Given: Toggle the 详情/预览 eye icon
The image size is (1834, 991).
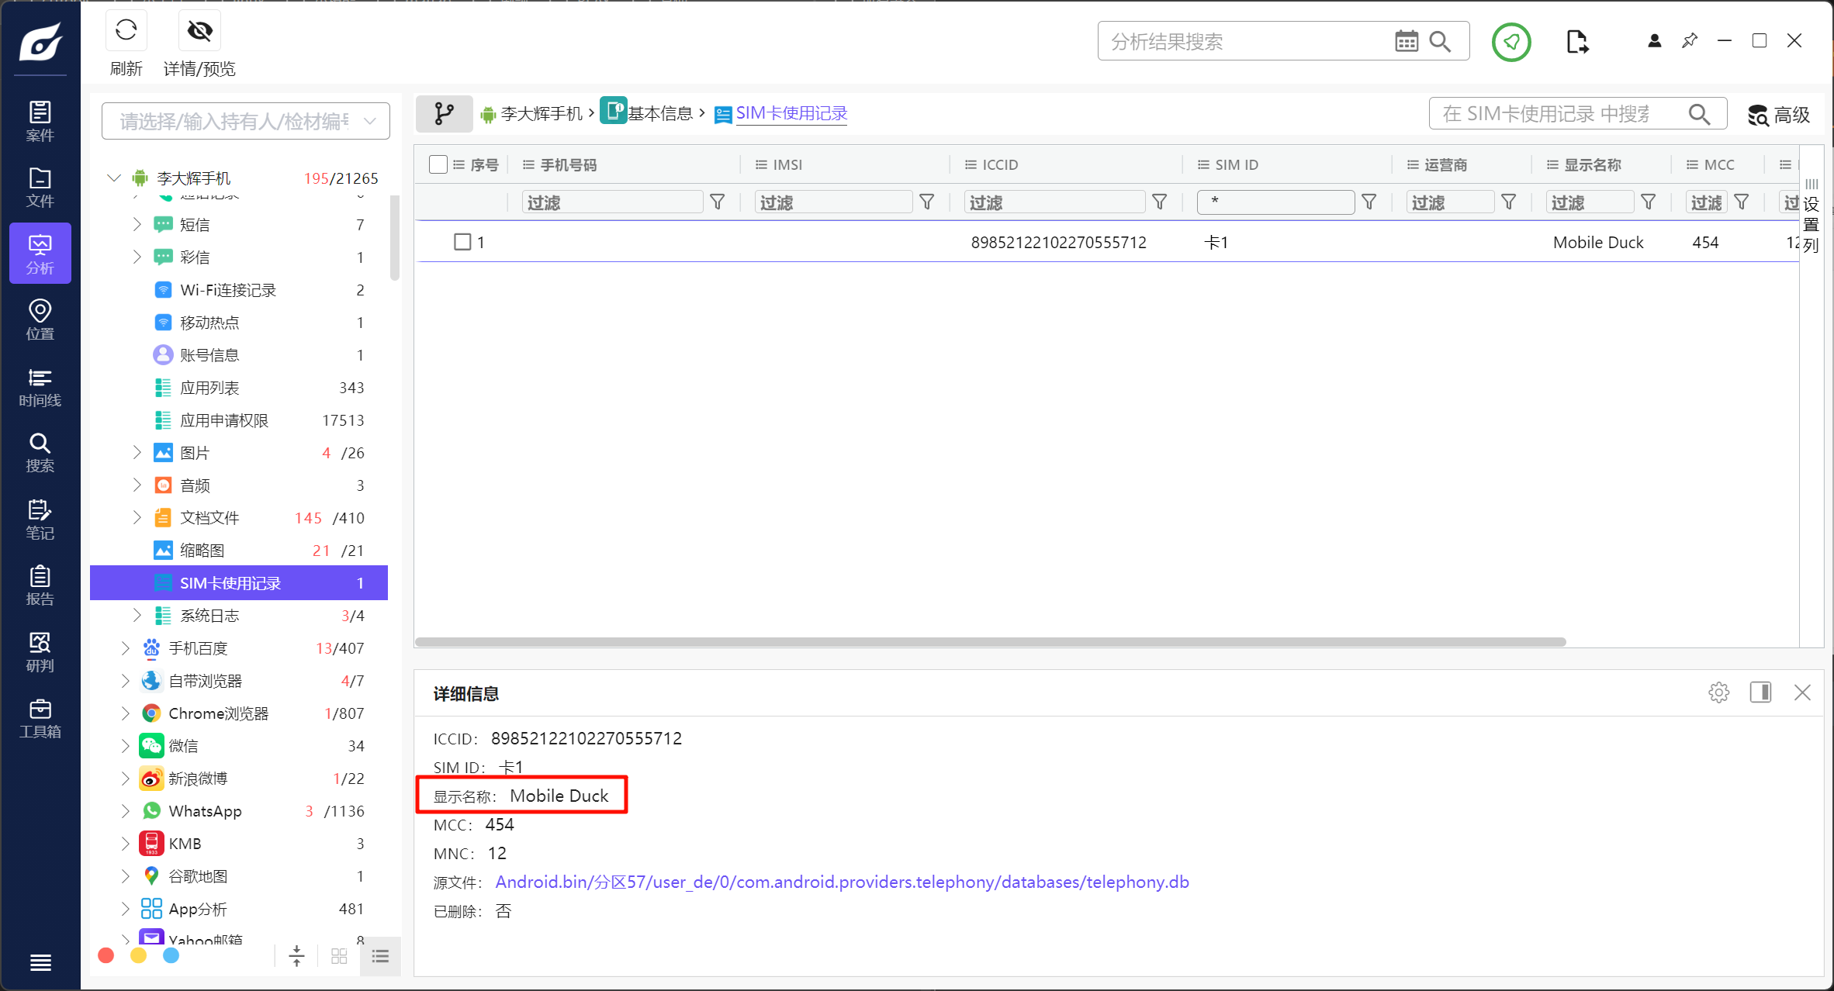Looking at the screenshot, I should (x=199, y=31).
